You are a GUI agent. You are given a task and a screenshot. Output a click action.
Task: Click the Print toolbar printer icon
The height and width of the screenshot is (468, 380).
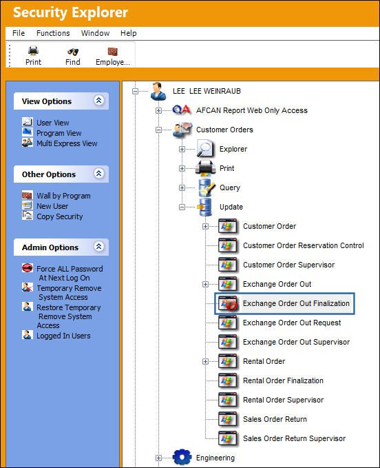[33, 51]
